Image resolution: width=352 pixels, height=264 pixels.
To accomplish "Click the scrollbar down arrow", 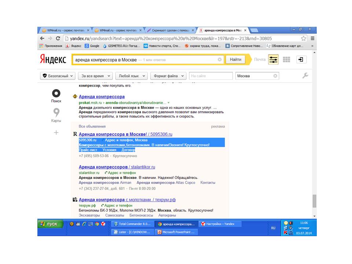I will coord(314,216).
